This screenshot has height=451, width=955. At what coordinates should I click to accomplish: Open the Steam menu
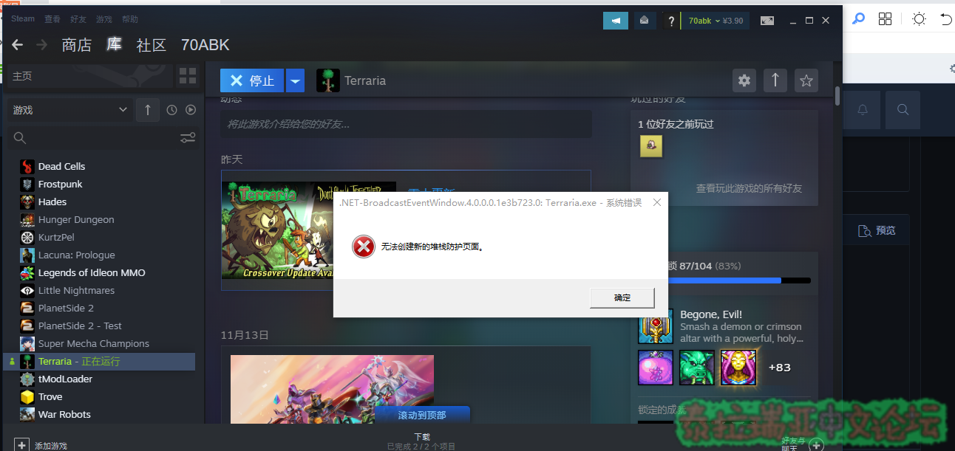23,19
